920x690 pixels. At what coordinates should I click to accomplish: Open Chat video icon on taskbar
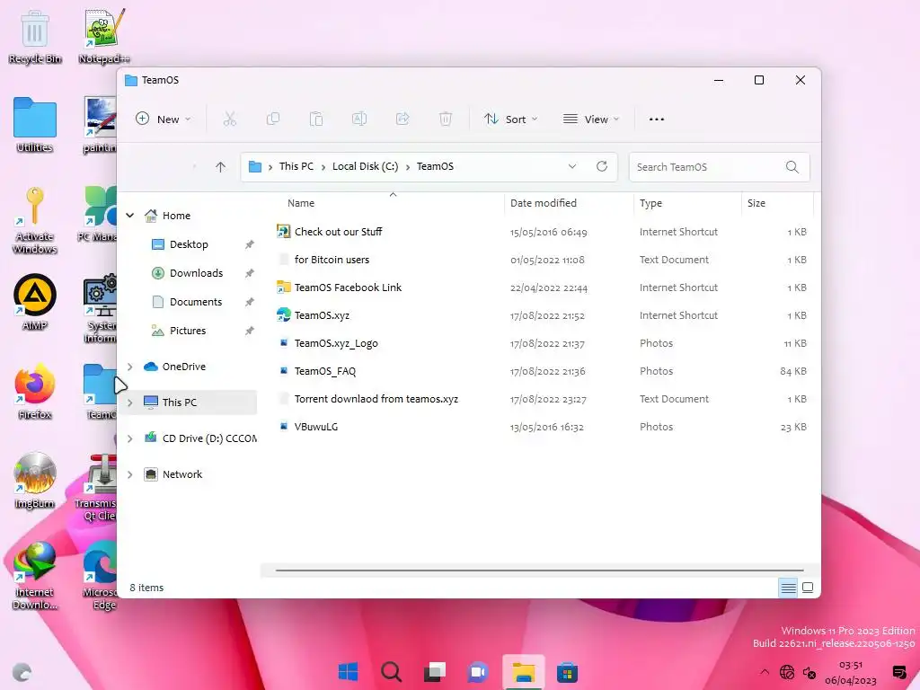478,672
